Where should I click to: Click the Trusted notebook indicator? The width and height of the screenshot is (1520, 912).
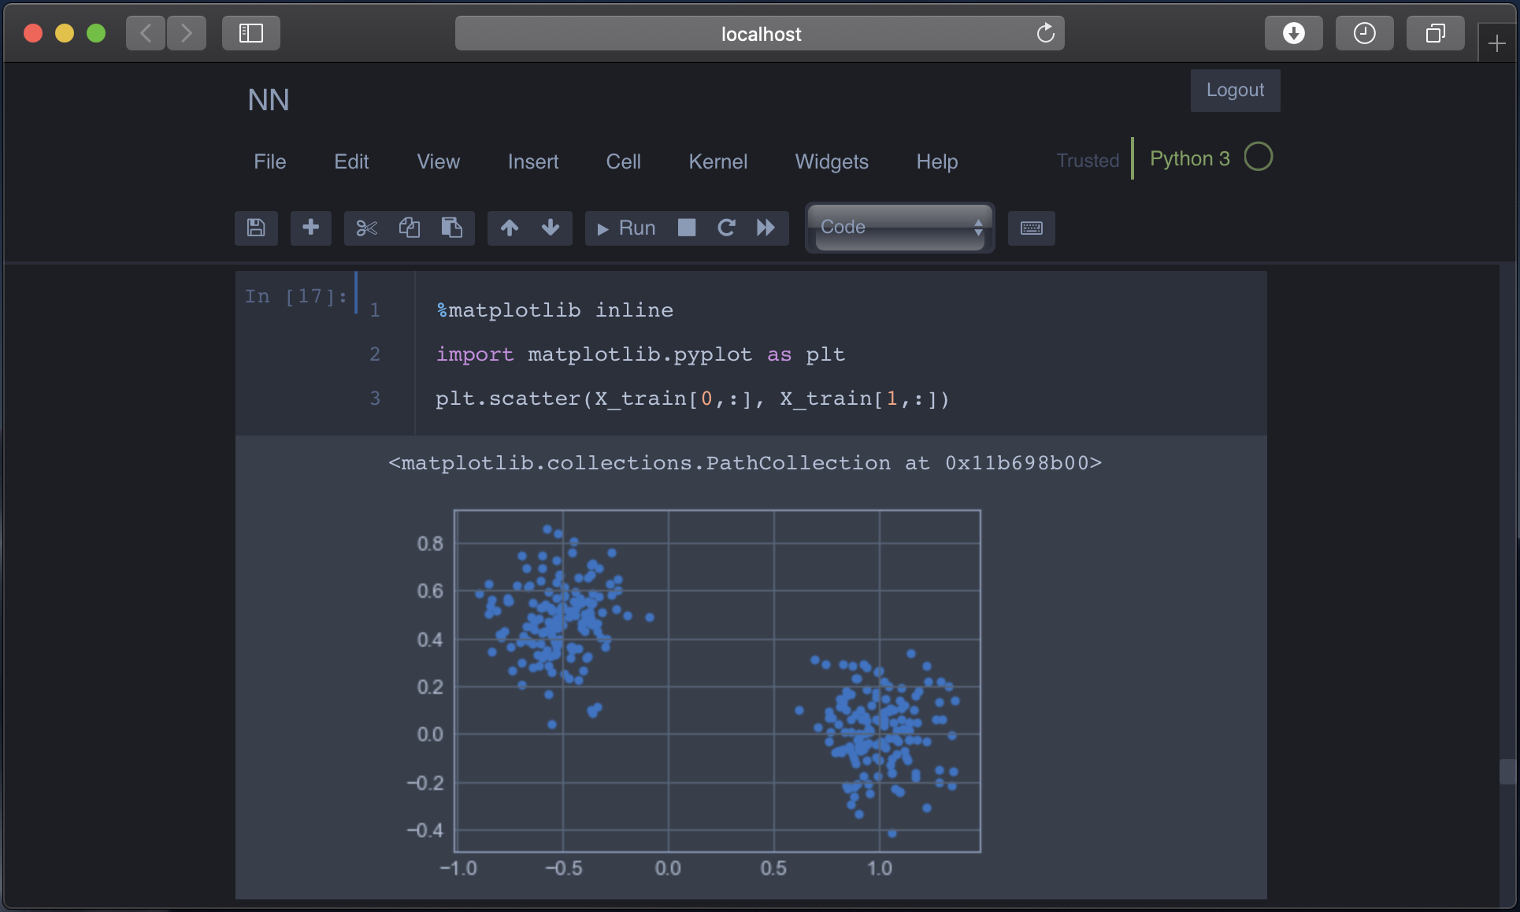click(x=1087, y=161)
